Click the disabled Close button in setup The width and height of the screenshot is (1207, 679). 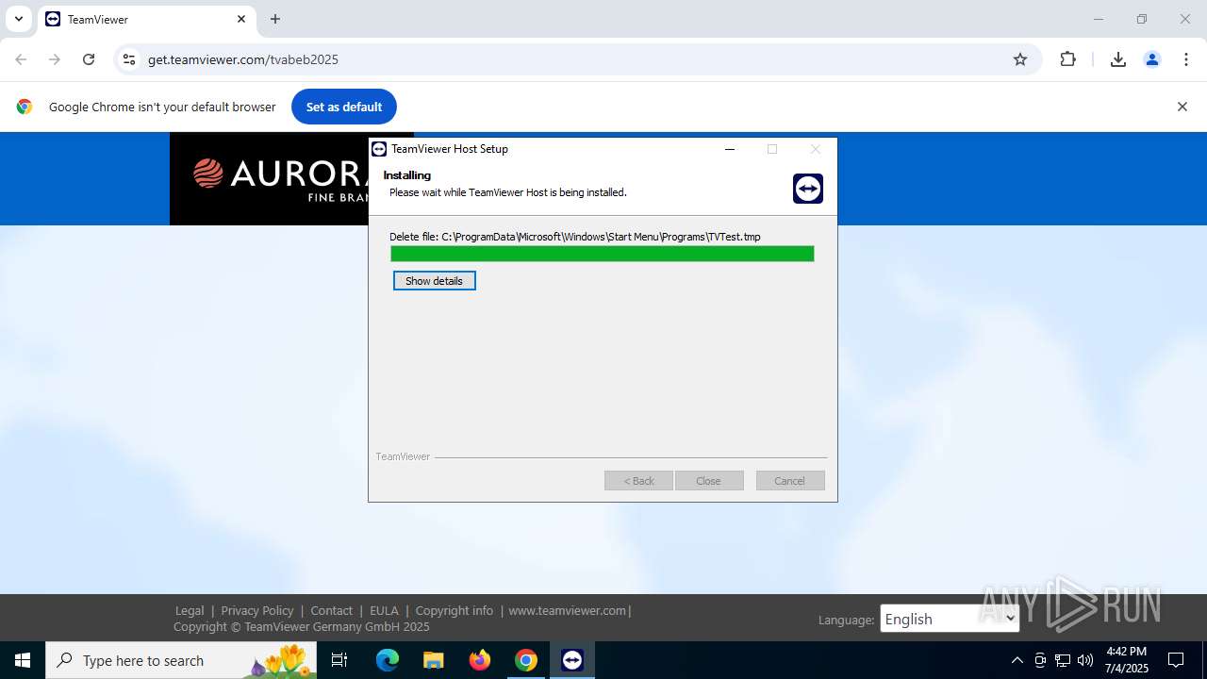coord(709,481)
